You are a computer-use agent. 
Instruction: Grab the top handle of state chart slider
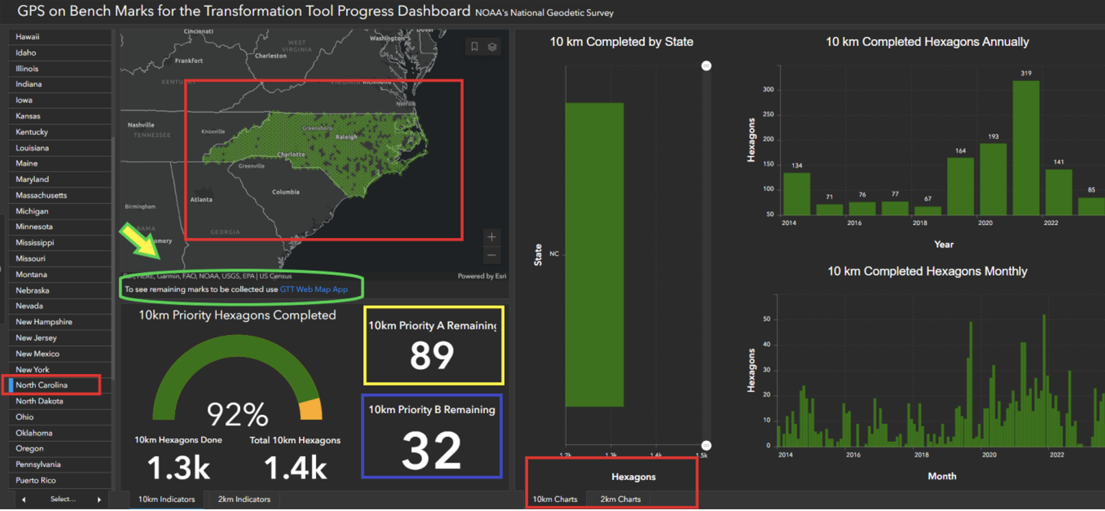point(706,66)
